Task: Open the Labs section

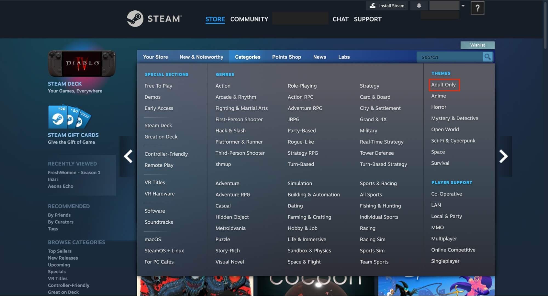Action: [343, 57]
